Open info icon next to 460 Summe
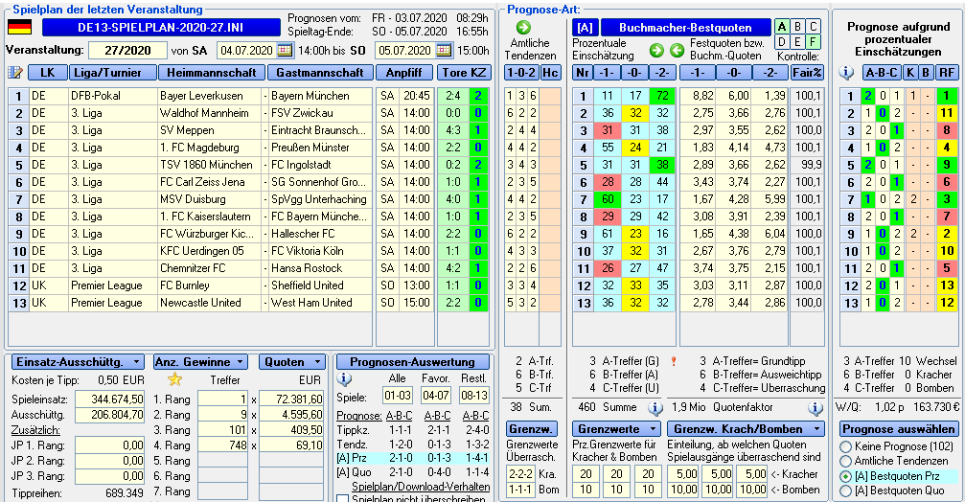The width and height of the screenshot is (965, 502). [x=655, y=407]
